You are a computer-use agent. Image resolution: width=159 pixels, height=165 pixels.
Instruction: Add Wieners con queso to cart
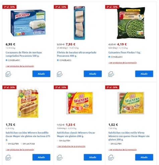[x=144, y=157]
